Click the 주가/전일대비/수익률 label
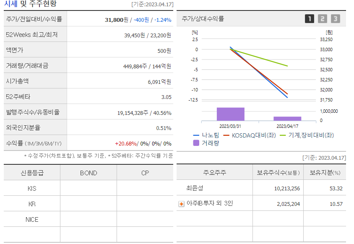This screenshot has height=244, width=354. [34, 19]
